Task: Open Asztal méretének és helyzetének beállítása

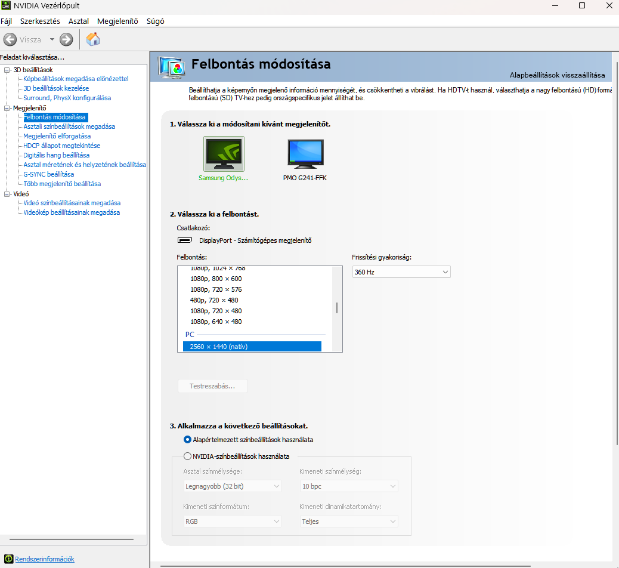Action: tap(85, 165)
